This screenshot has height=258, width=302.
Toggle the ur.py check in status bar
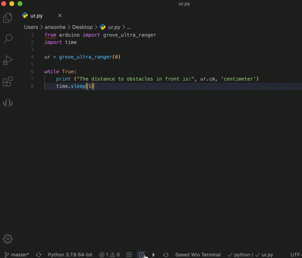point(263,255)
